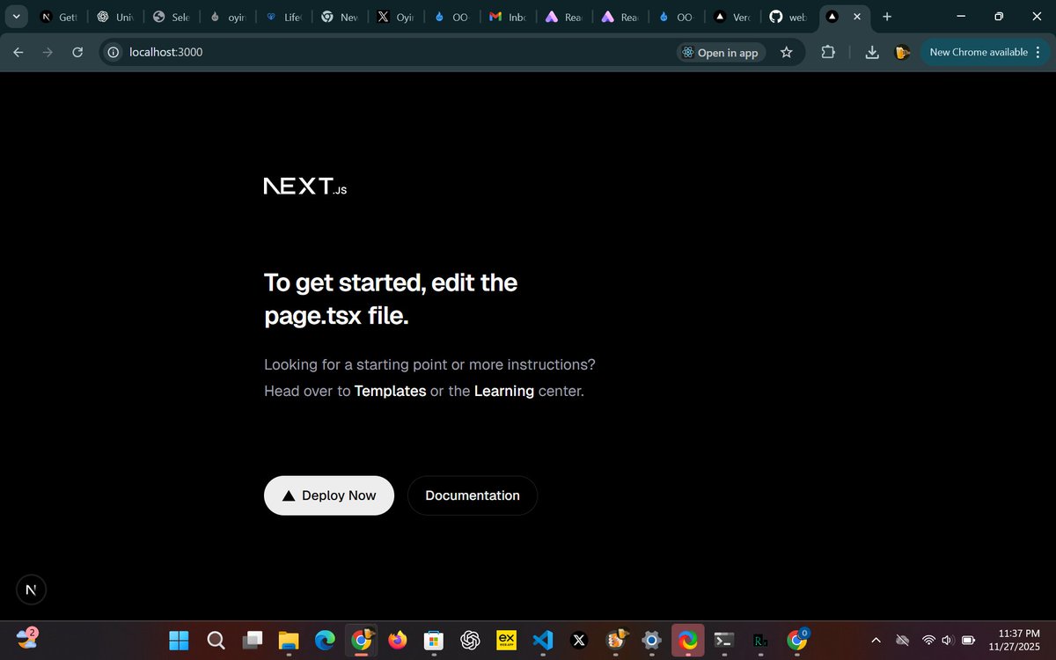Bookmark this page with the star icon

pos(786,52)
